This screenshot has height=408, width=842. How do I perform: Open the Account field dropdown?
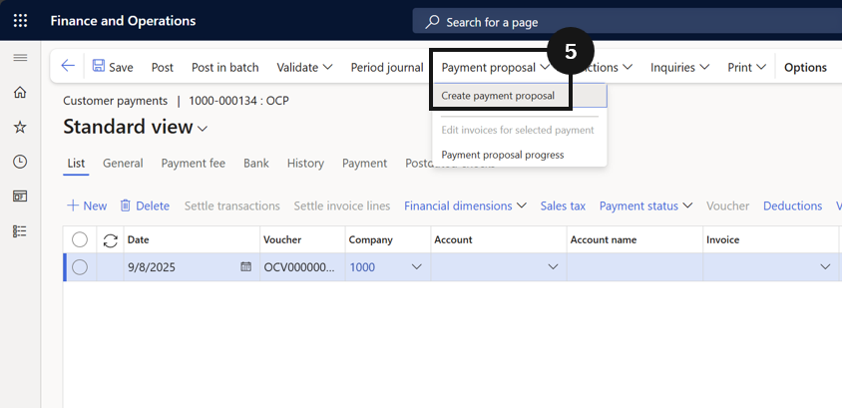pos(553,266)
